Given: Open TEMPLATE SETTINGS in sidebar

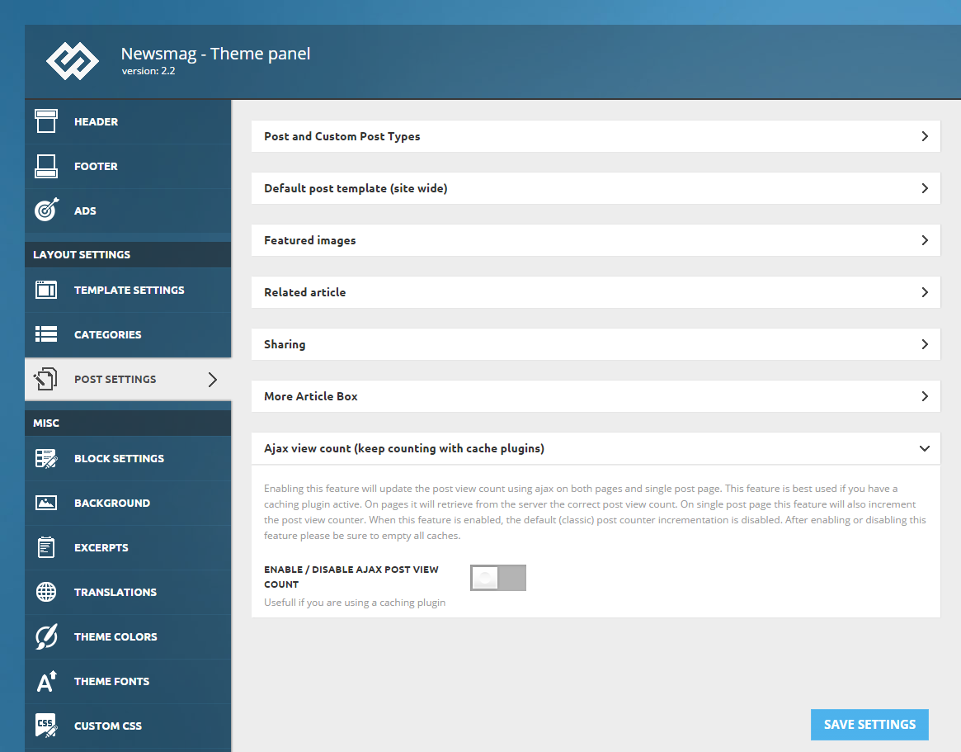Looking at the screenshot, I should click(130, 290).
